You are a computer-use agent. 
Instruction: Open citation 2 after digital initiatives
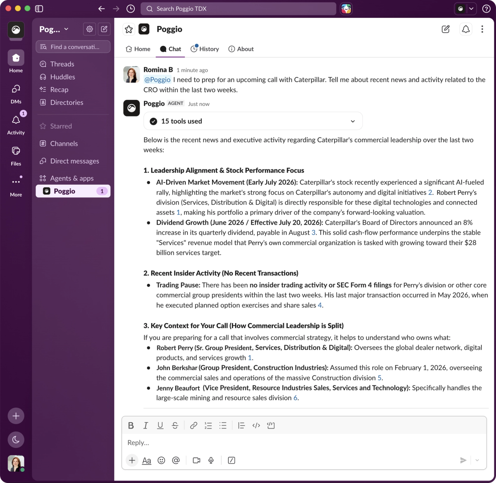(x=430, y=193)
